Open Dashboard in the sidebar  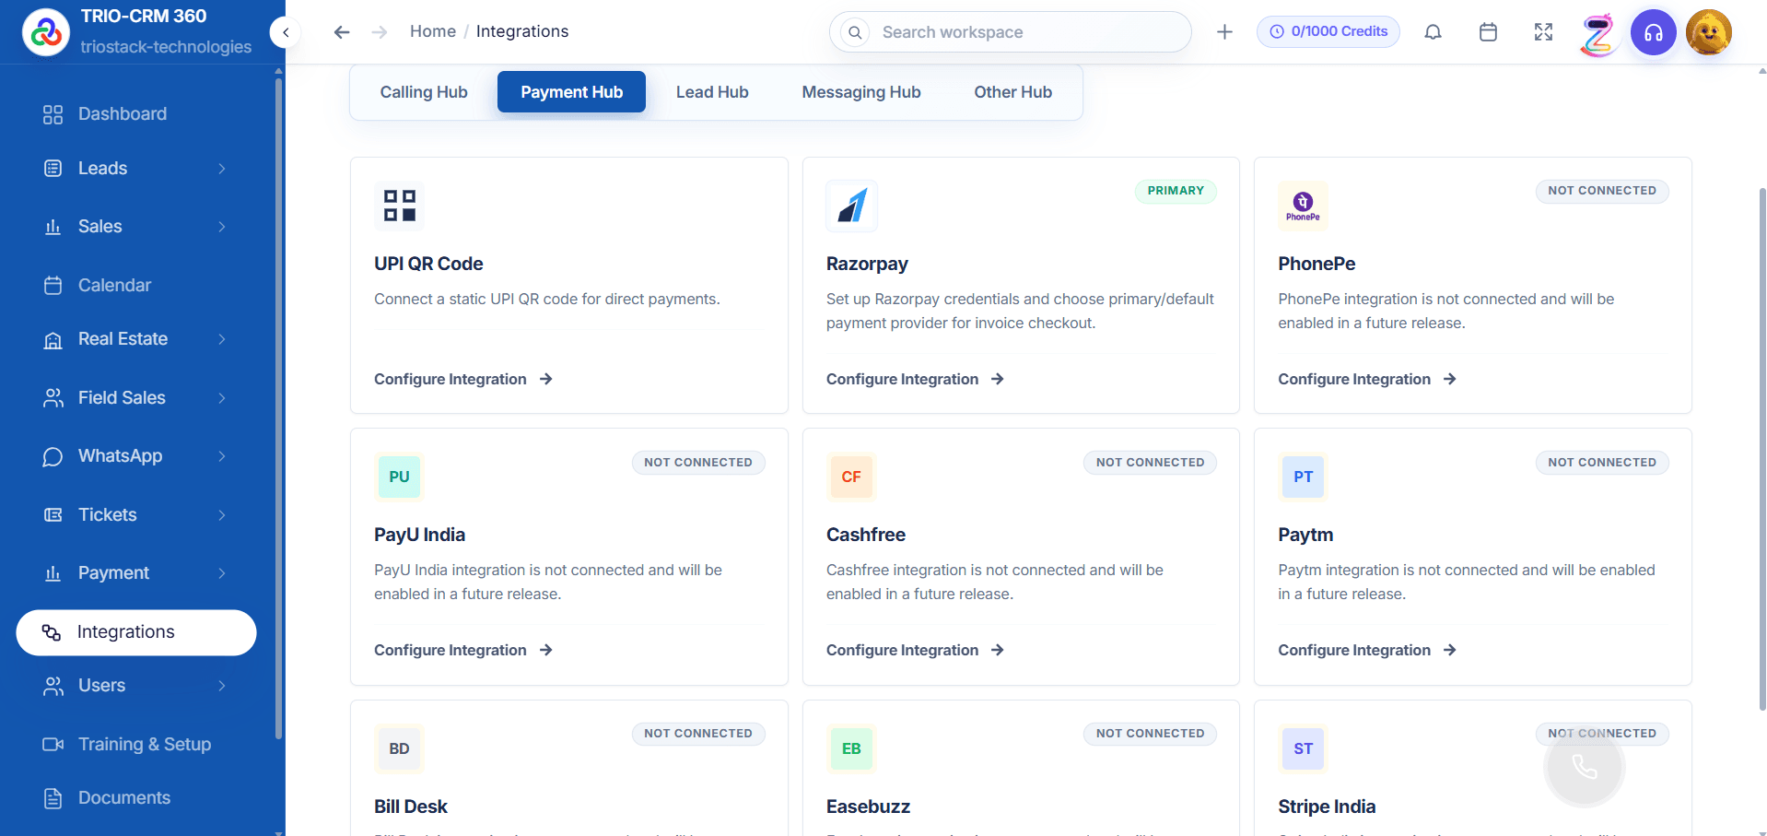click(136, 114)
